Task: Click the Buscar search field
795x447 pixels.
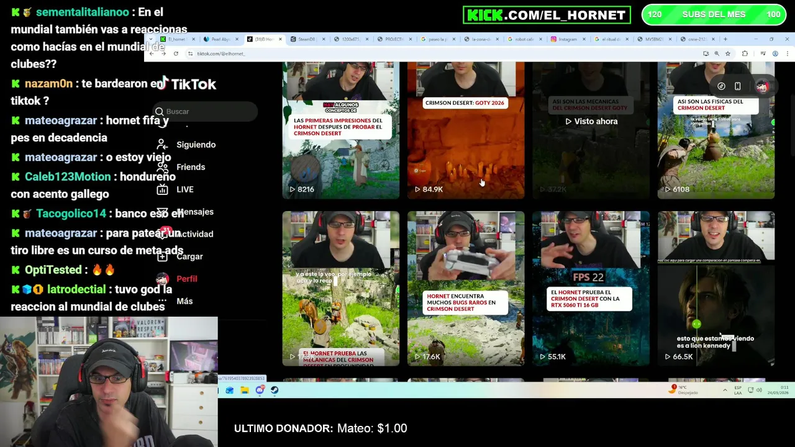Action: point(205,111)
